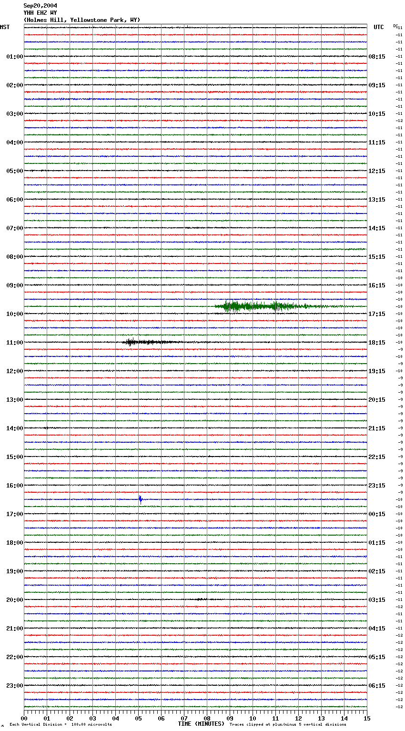This screenshot has width=405, height=731.
Task: Click 'Traces clipped at plus/minus 5 vertical divisions'
Action: click(288, 724)
